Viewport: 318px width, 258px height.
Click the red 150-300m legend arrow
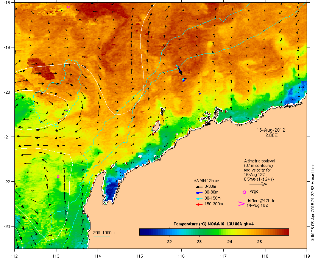199,205
